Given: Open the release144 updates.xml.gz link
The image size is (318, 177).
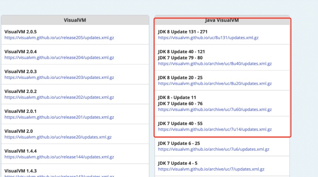Looking at the screenshot, I should click(x=59, y=157).
